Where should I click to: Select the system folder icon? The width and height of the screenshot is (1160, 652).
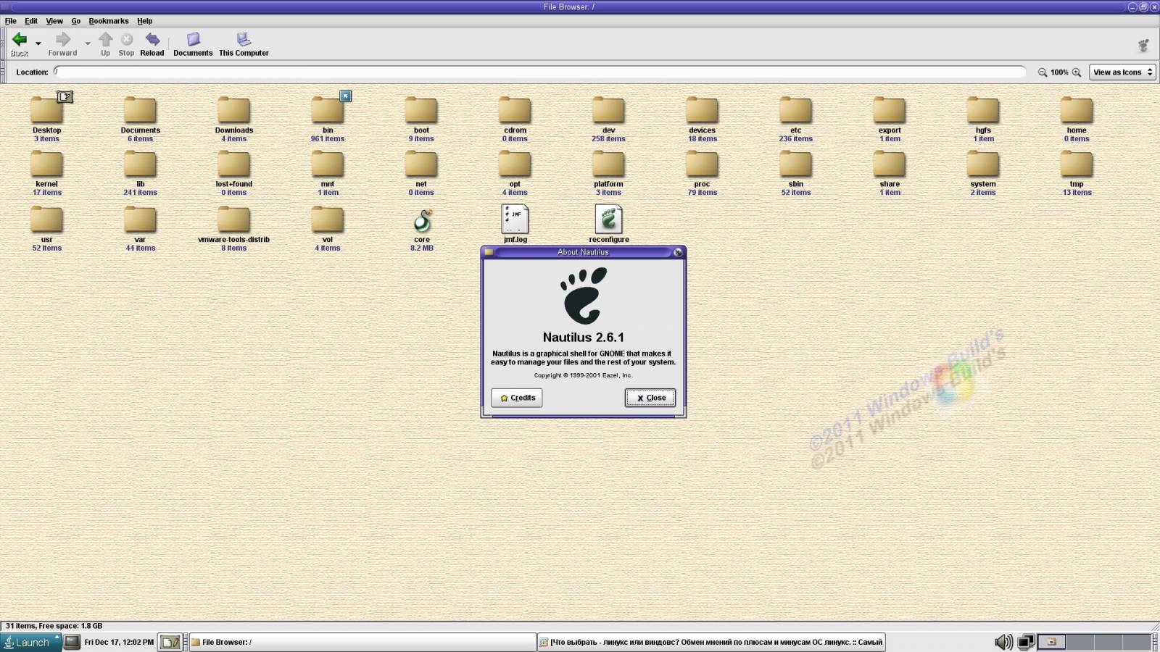983,164
